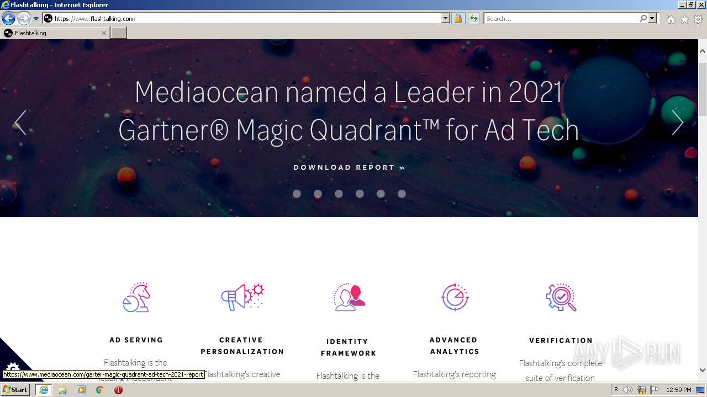Show hidden tray icons arrow
The image size is (707, 397).
[x=616, y=390]
